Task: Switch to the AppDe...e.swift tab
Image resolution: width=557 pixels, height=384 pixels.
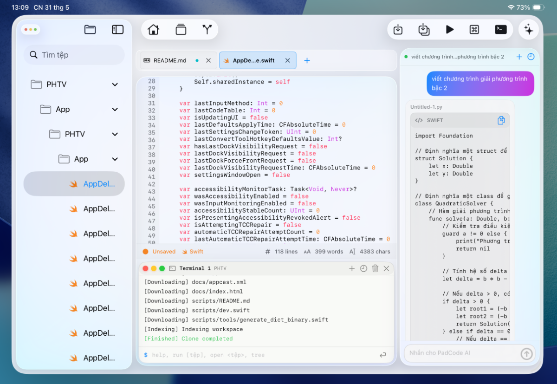Action: pyautogui.click(x=257, y=60)
